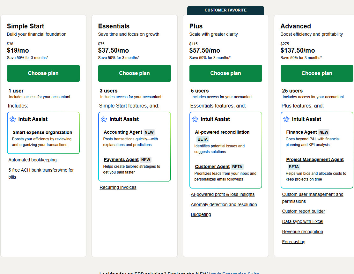Open AI-powered reconciliation link

click(x=222, y=132)
